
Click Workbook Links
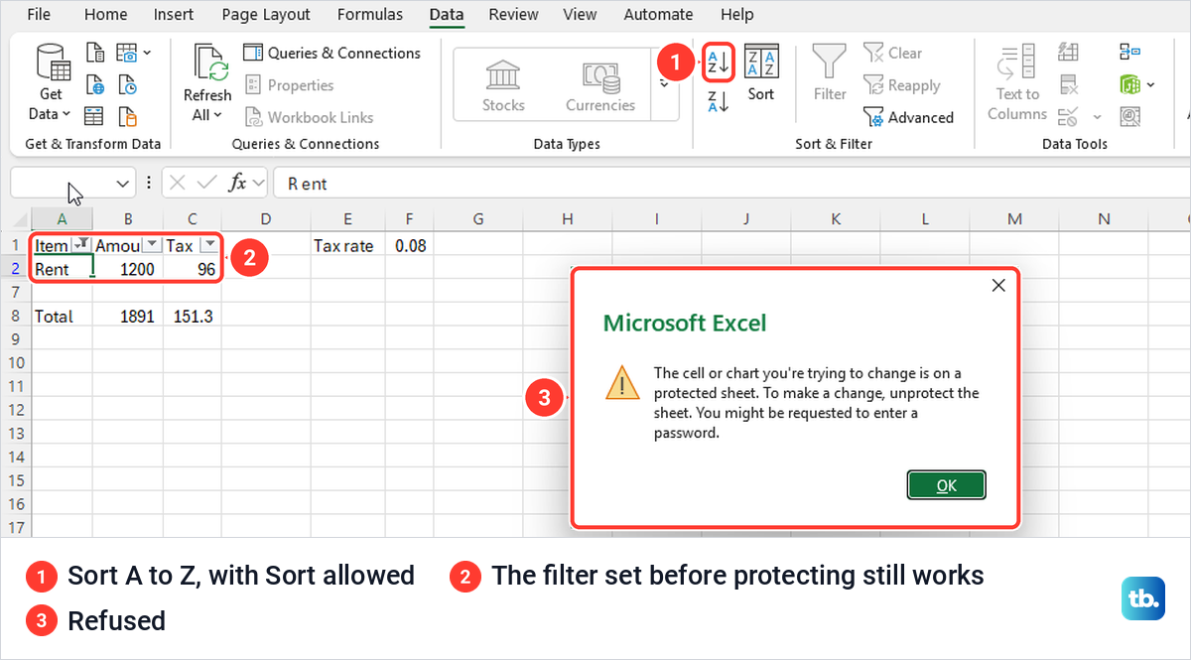click(x=309, y=117)
